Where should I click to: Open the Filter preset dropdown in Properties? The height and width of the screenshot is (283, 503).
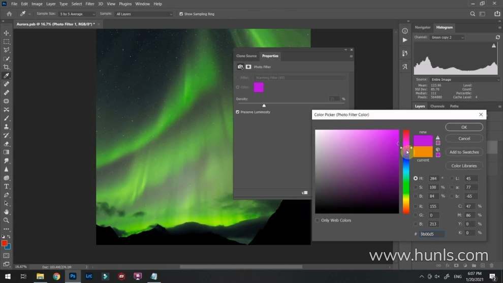click(x=300, y=78)
